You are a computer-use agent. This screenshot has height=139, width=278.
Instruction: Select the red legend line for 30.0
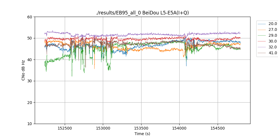pos(262,41)
